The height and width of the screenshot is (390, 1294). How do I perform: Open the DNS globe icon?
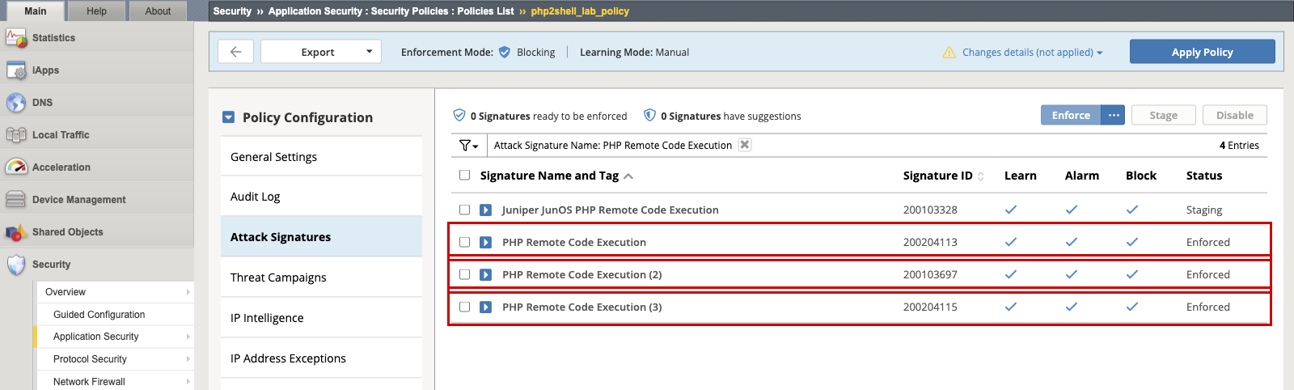(x=16, y=103)
